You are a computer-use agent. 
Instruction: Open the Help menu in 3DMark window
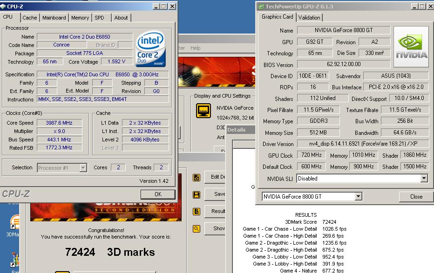[195, 48]
